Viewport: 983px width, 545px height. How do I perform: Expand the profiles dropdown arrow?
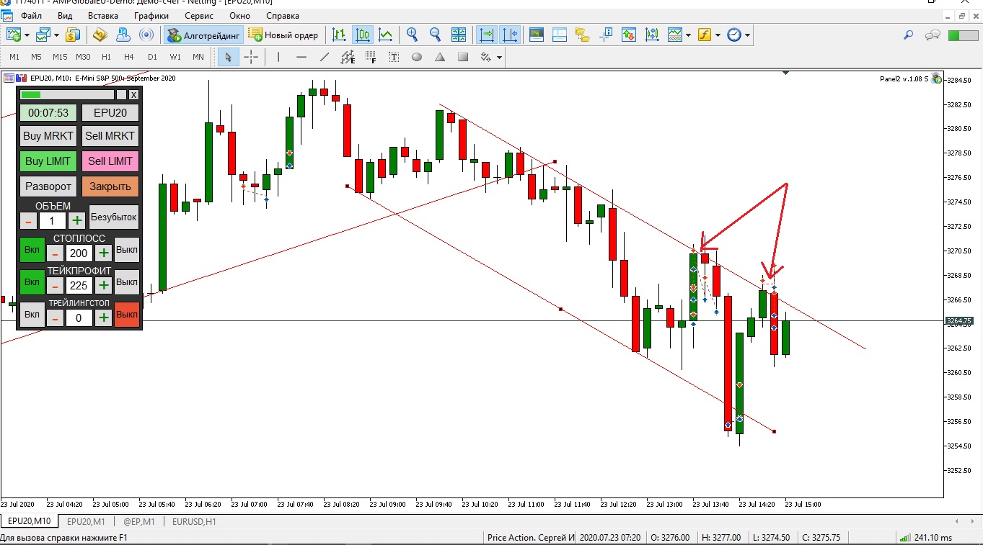click(x=57, y=35)
